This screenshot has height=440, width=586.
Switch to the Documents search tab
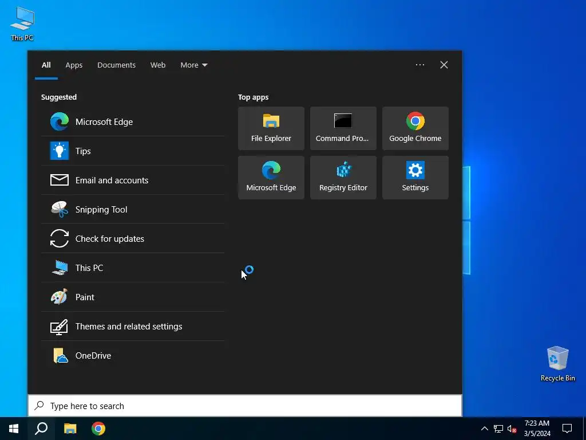(116, 65)
